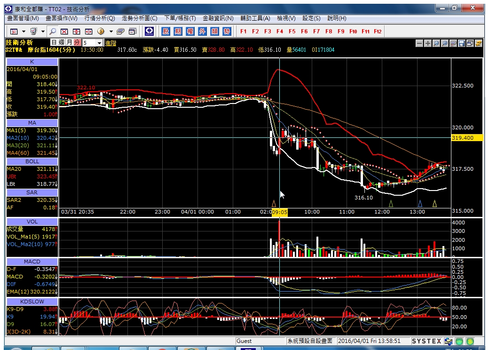Screen dimensions: 489x350
Task: Click the yellow swap arrows icon above chart
Action: pyautogui.click(x=478, y=43)
